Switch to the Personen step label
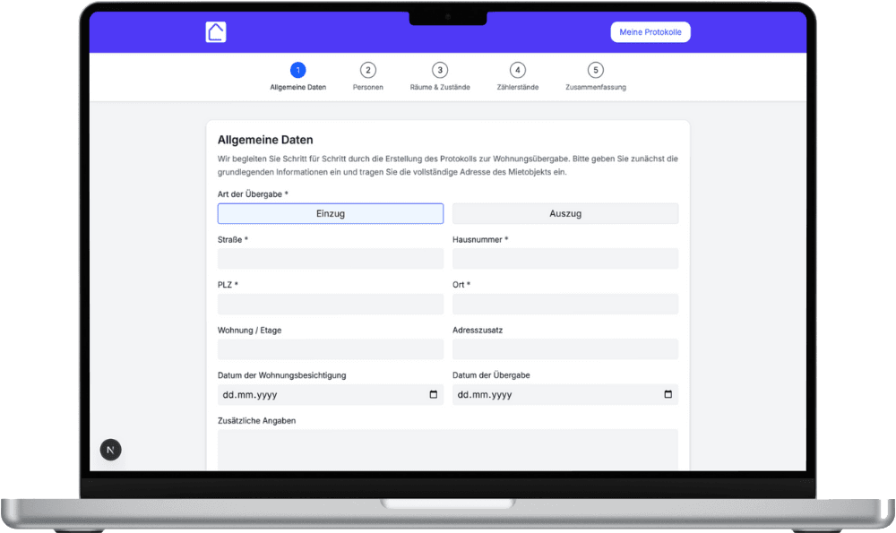Screen dimensions: 896x533 (367, 88)
